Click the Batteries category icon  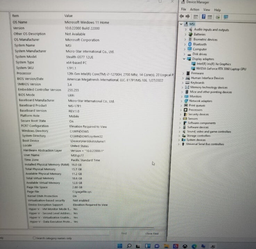click(x=190, y=34)
